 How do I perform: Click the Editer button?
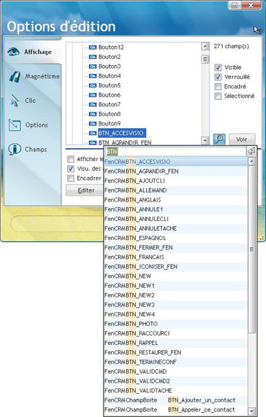[85, 190]
